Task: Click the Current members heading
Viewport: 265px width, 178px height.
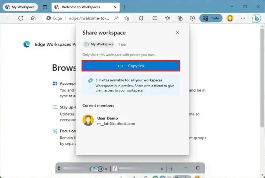Action: click(x=98, y=106)
